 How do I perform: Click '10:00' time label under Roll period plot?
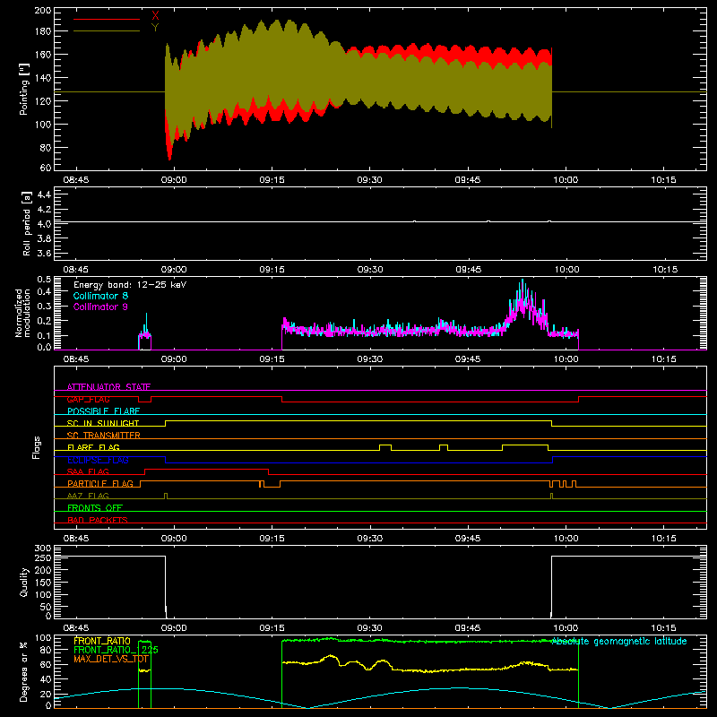click(566, 270)
